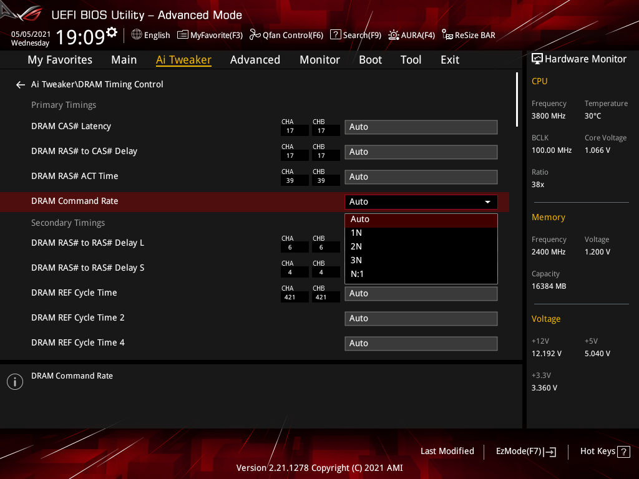The image size is (639, 479).
Task: Click the Last Modified button
Action: tap(447, 452)
